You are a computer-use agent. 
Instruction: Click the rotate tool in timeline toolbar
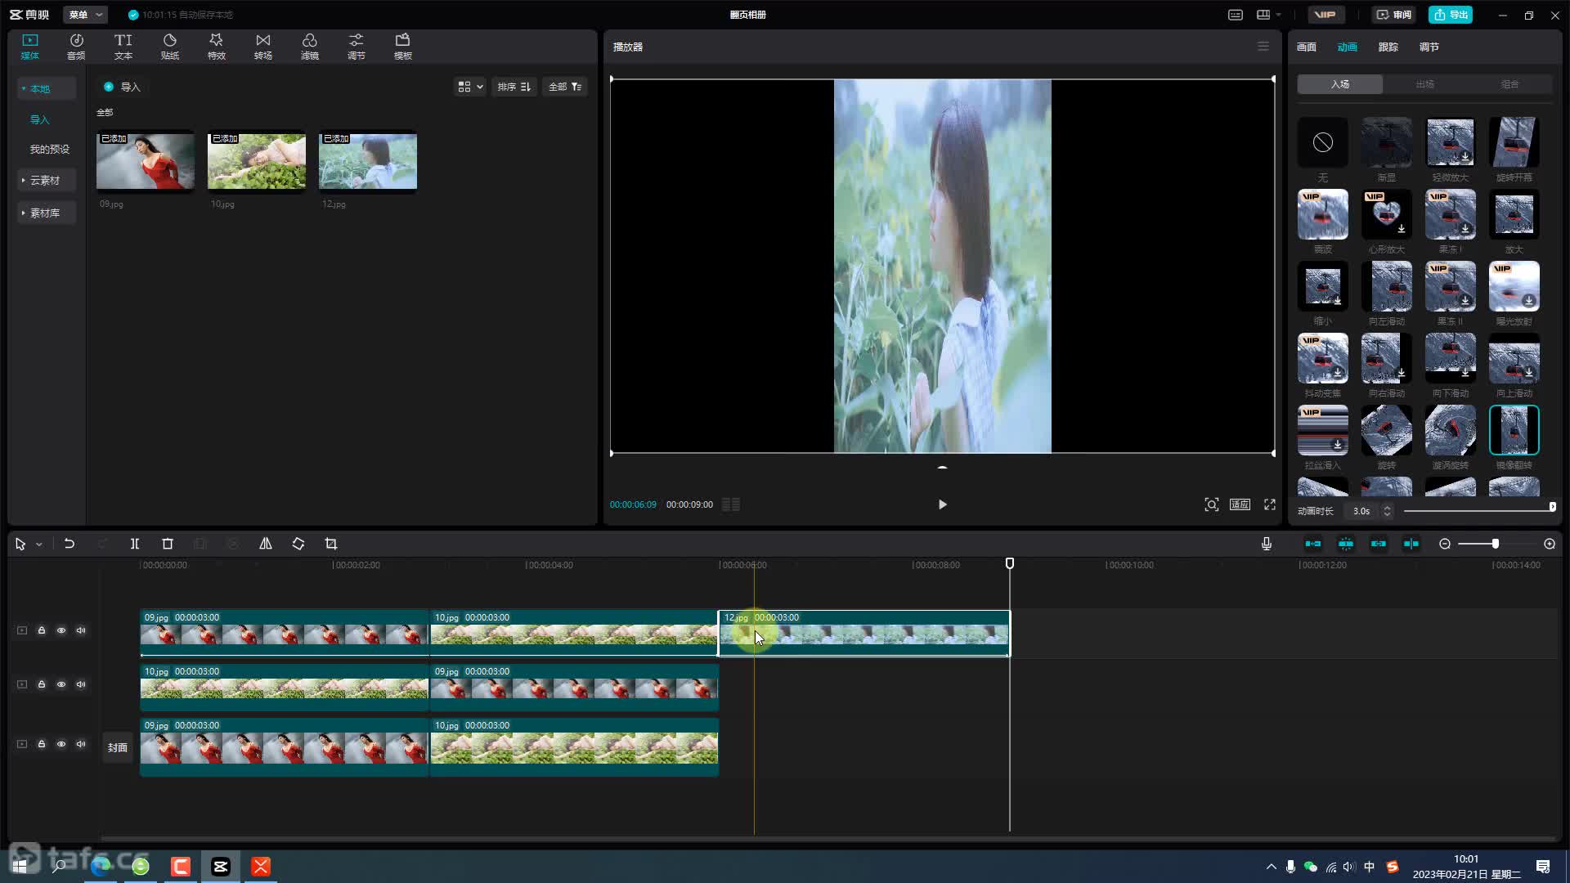[298, 544]
